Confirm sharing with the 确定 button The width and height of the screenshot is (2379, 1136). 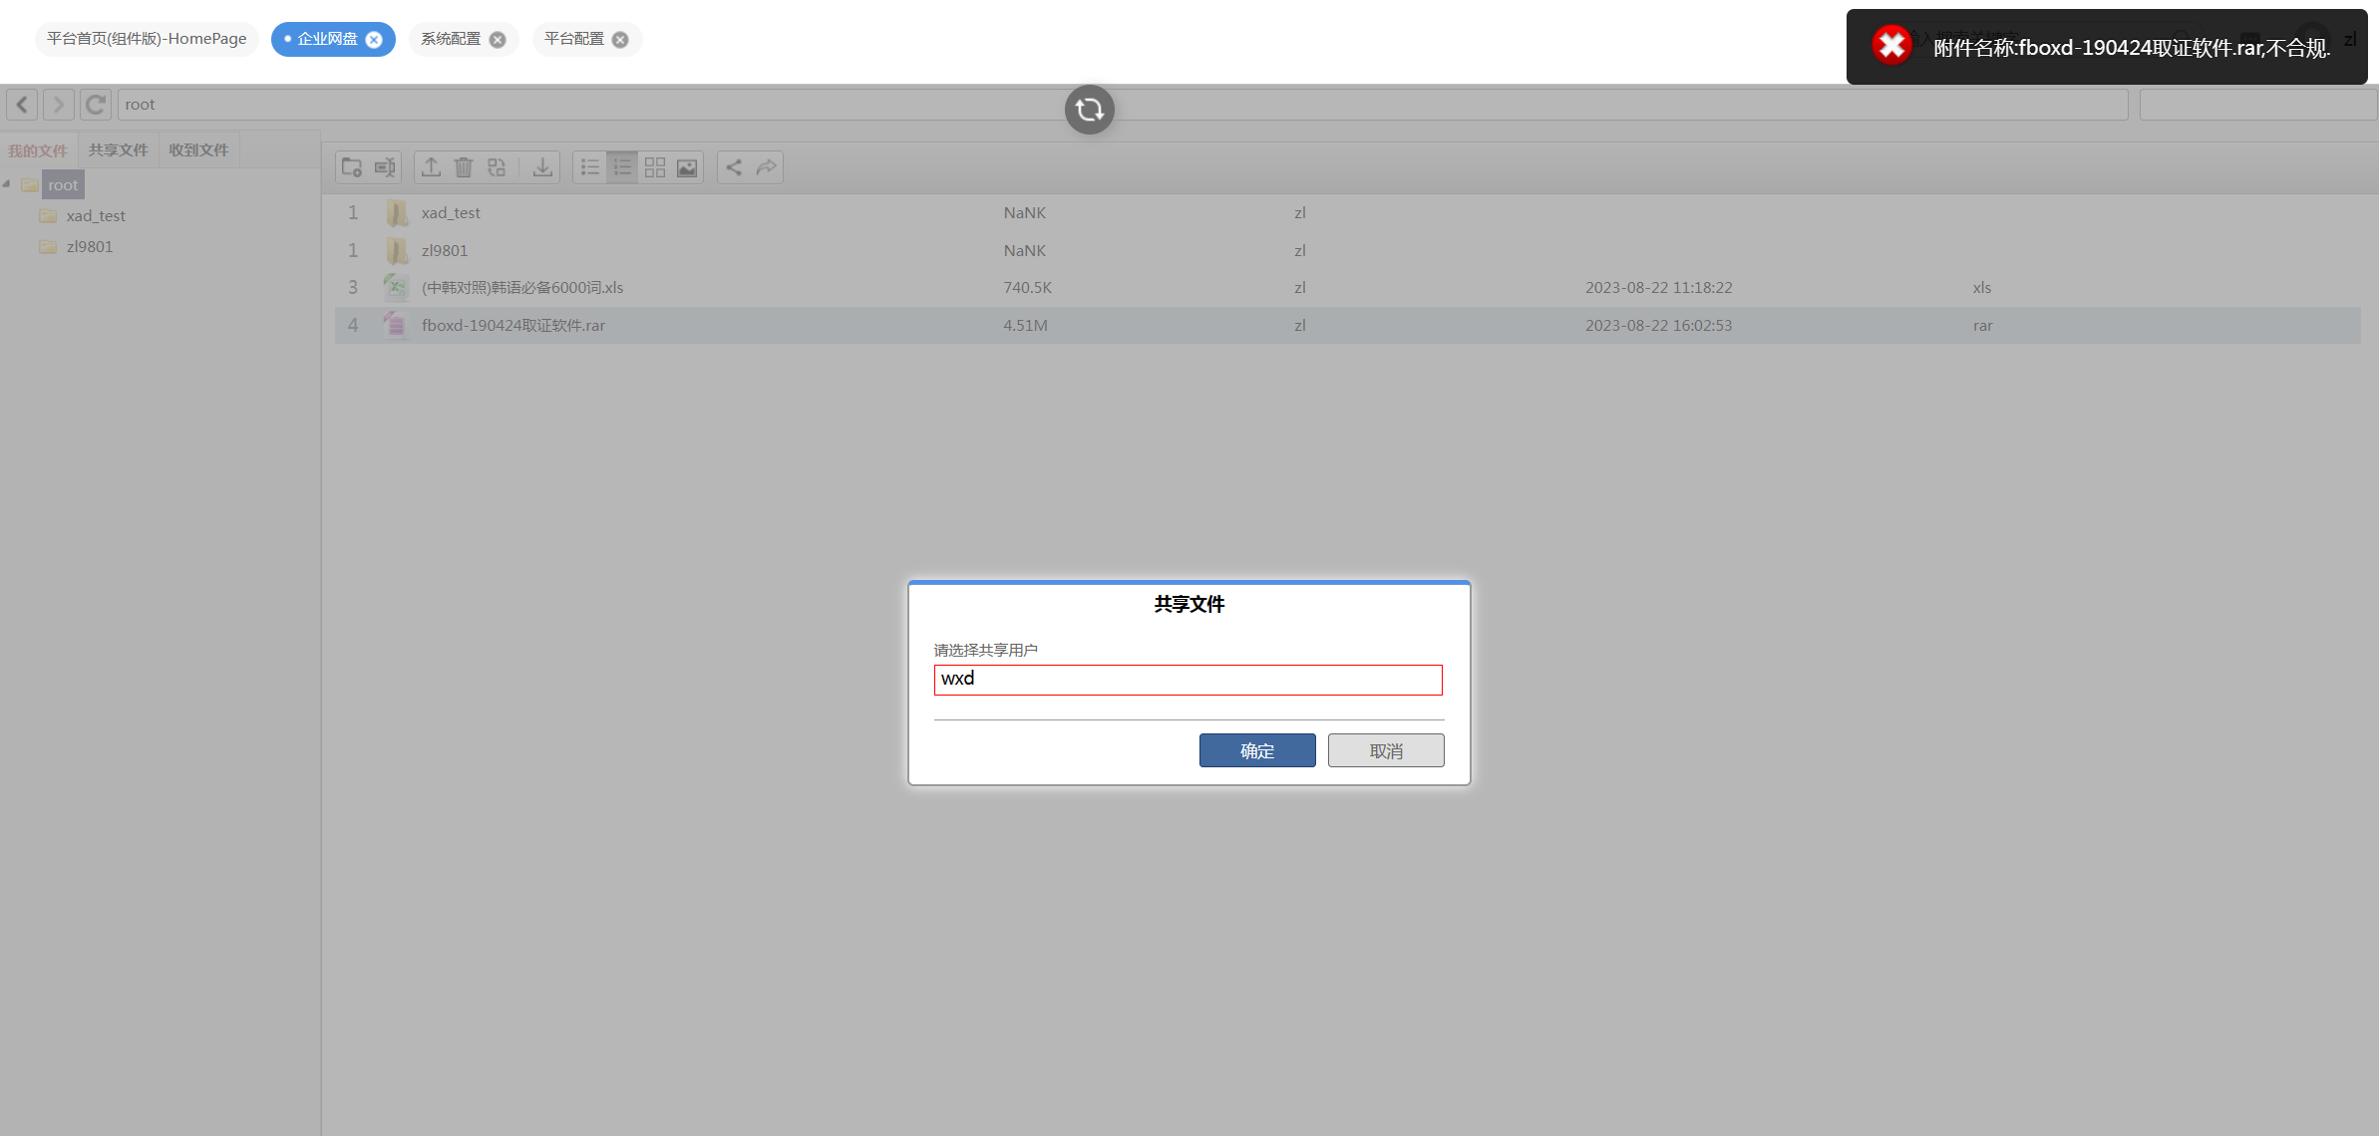point(1256,750)
